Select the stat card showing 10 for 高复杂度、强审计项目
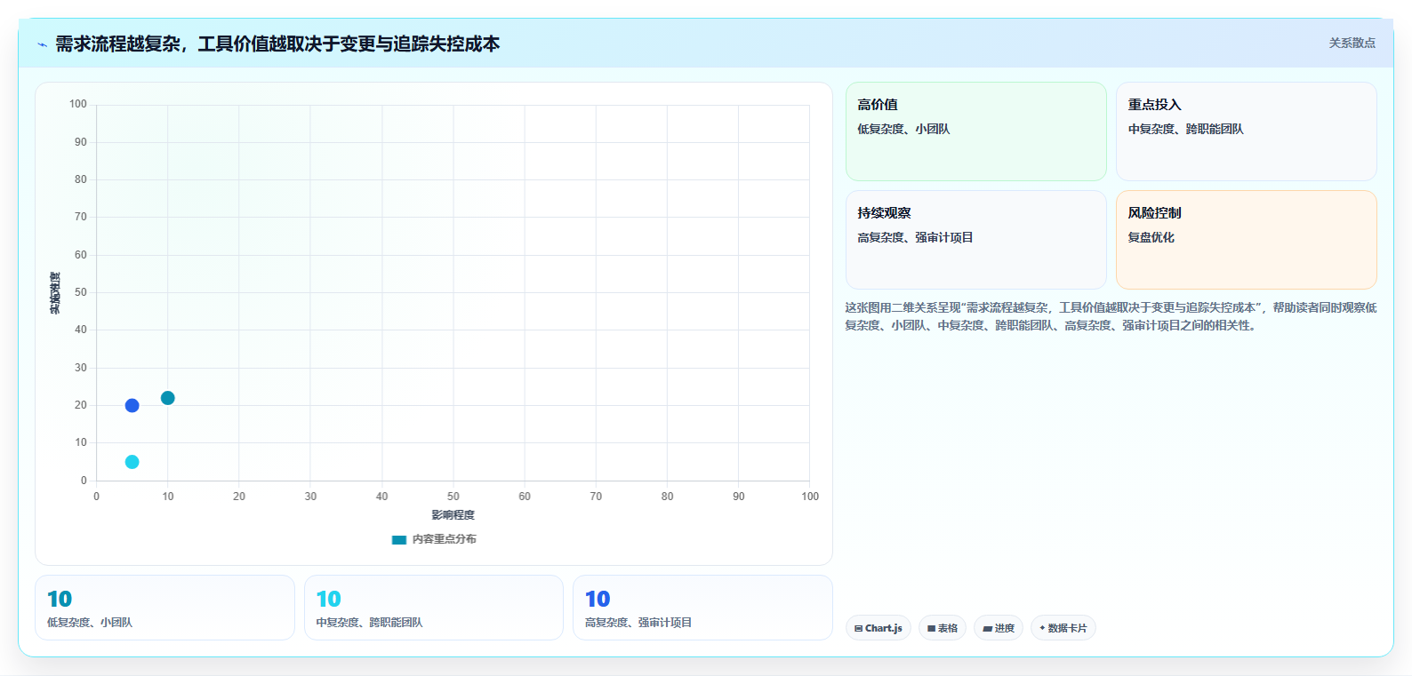 coord(702,608)
